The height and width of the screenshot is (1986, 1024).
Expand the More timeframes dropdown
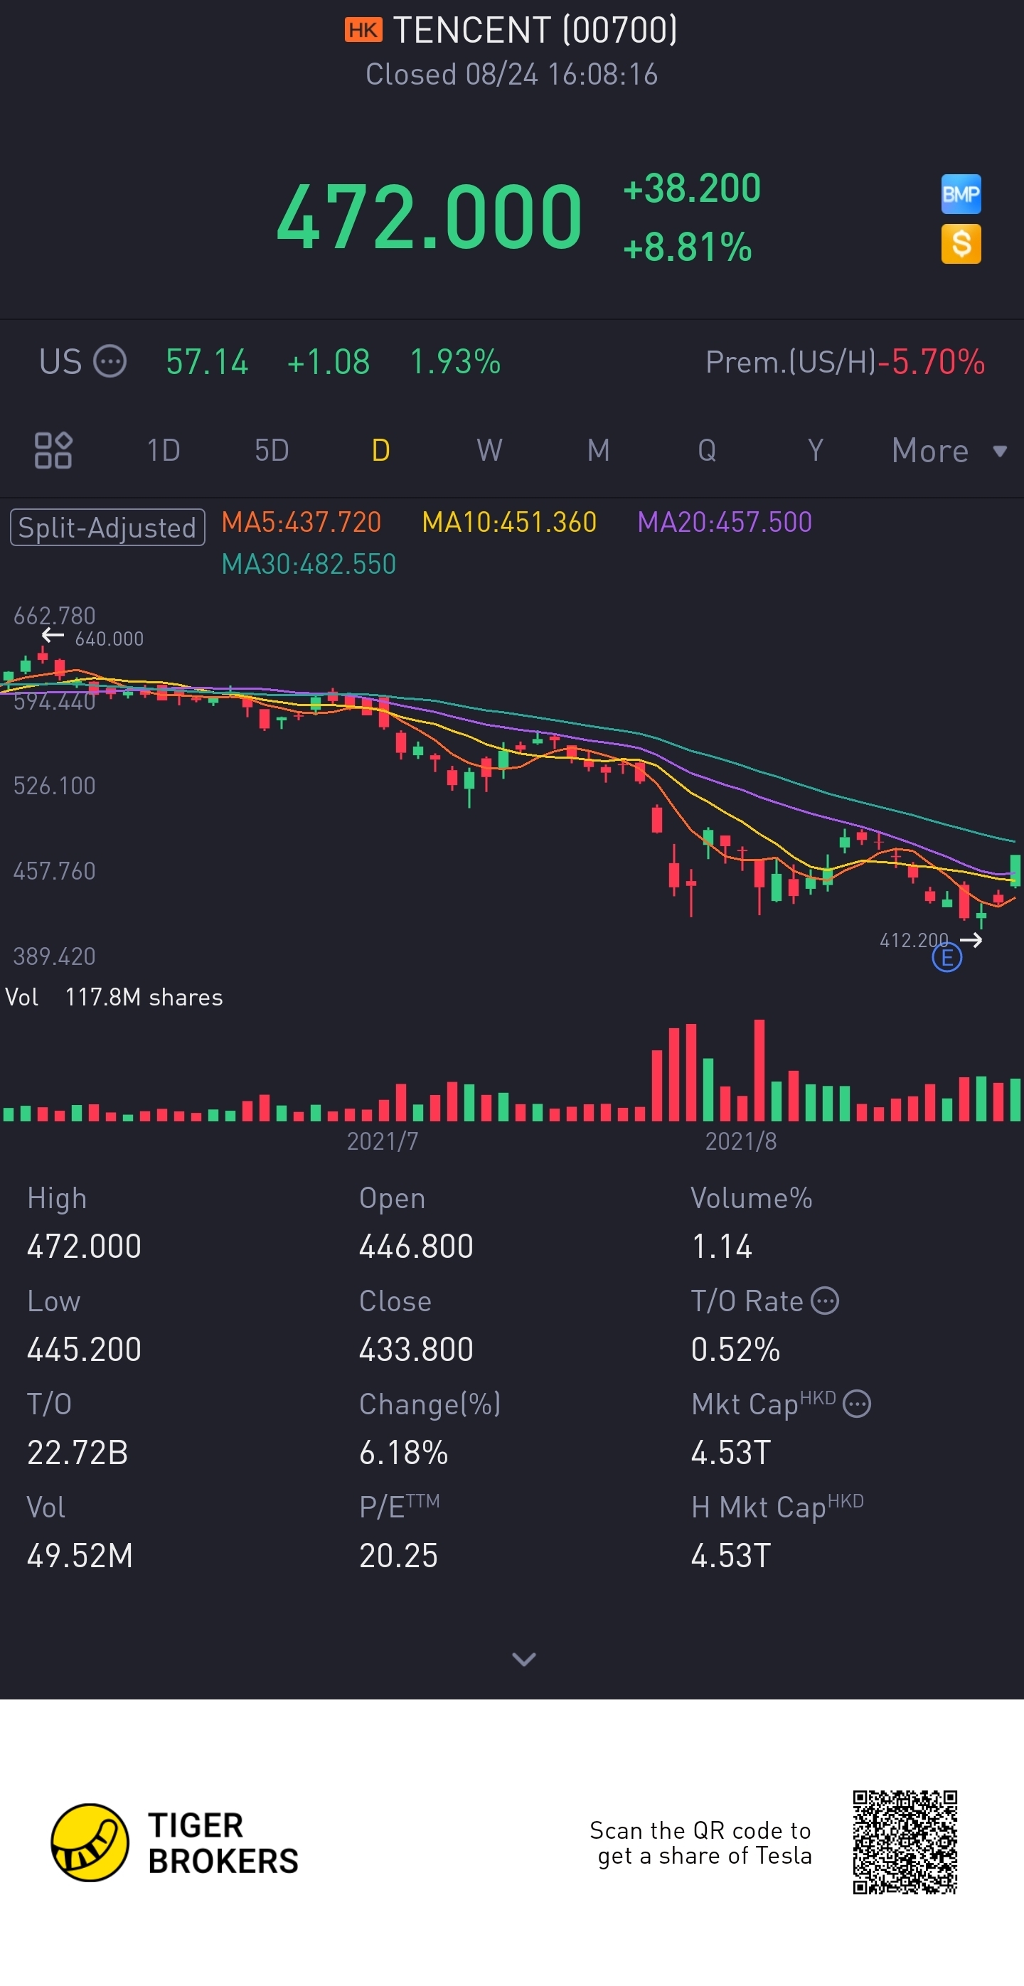pos(949,451)
